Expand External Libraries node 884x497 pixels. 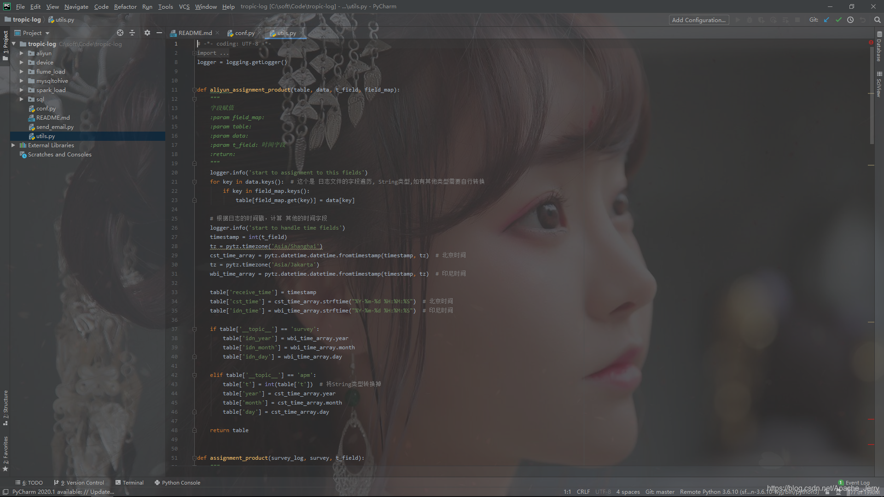coord(13,145)
